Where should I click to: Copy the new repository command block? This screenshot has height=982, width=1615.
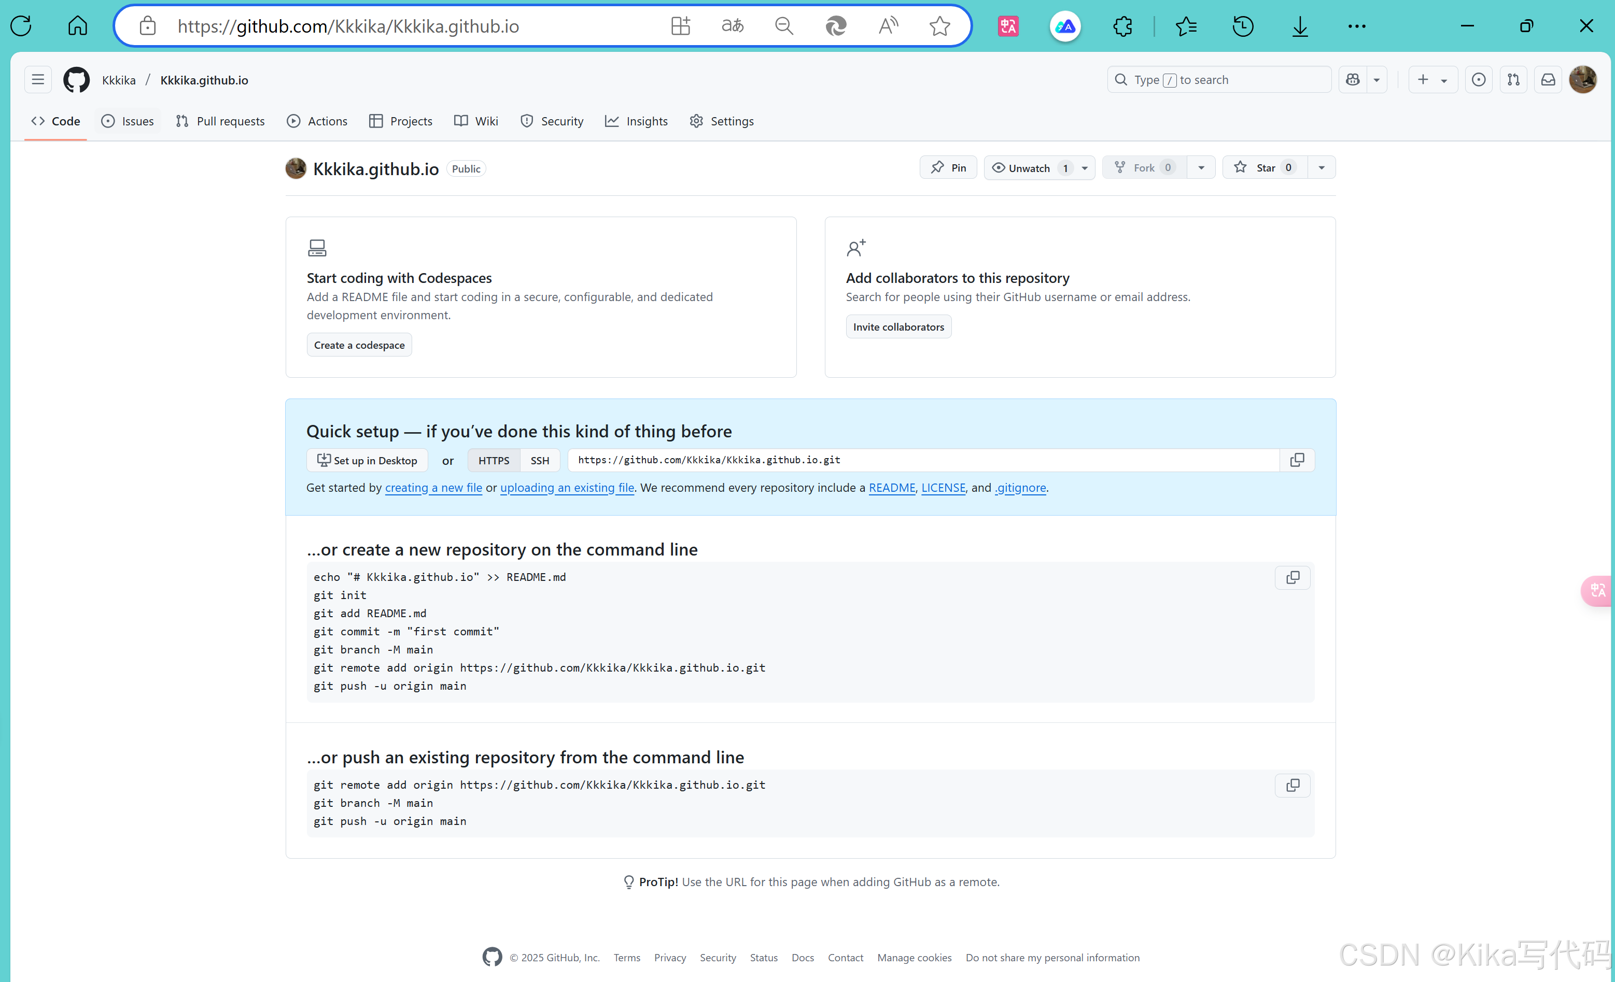coord(1292,578)
